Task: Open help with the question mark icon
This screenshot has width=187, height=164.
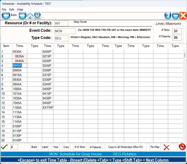Action: pos(168,16)
